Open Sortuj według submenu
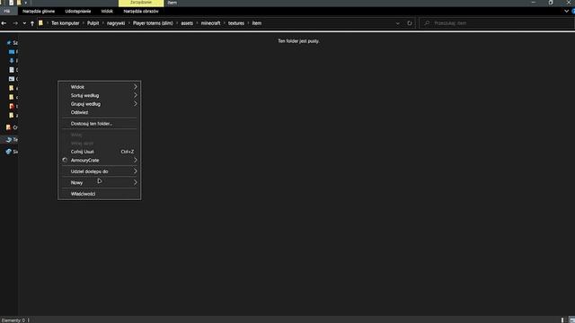 click(x=100, y=95)
